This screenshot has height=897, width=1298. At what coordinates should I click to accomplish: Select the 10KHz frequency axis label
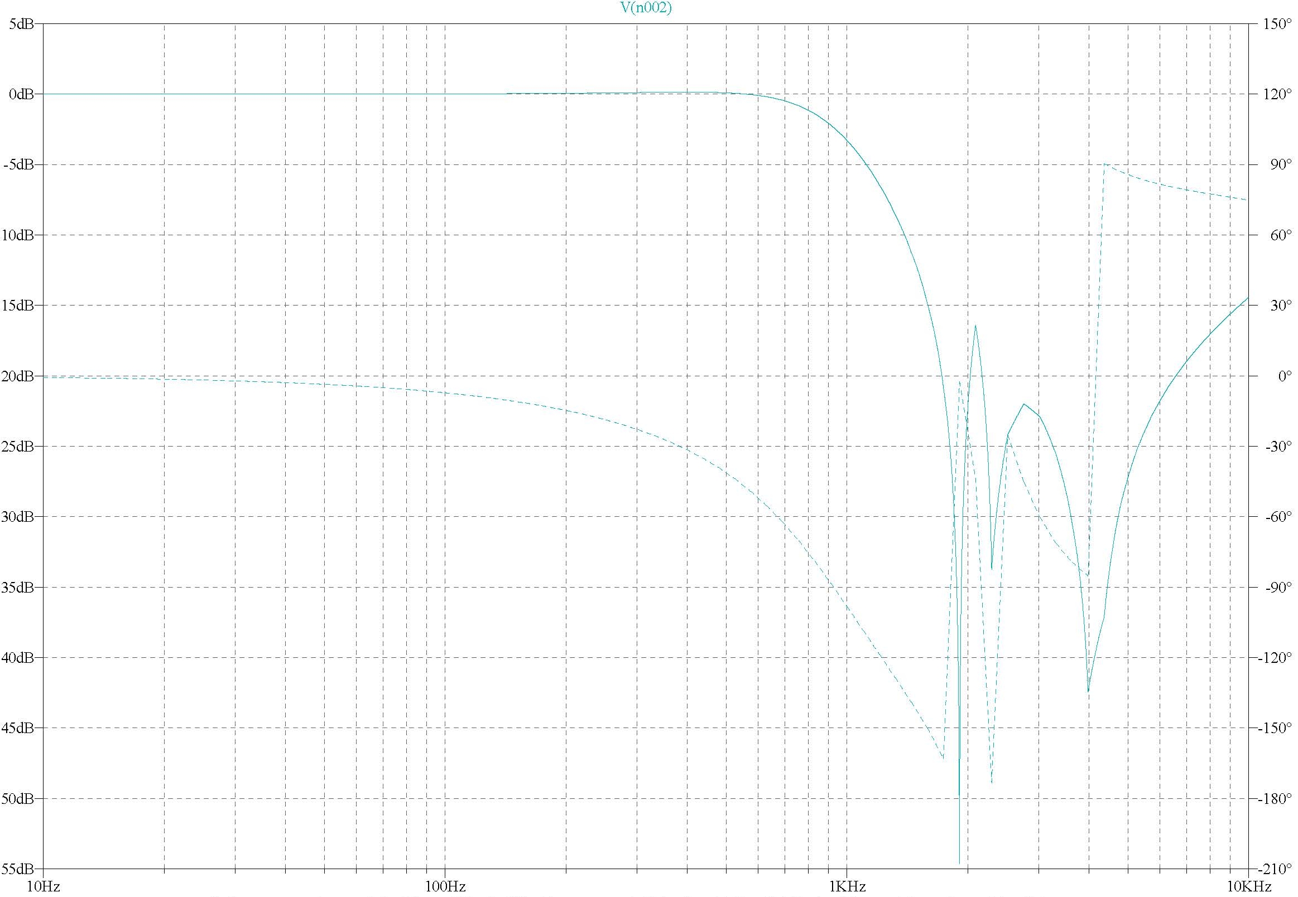click(1249, 887)
